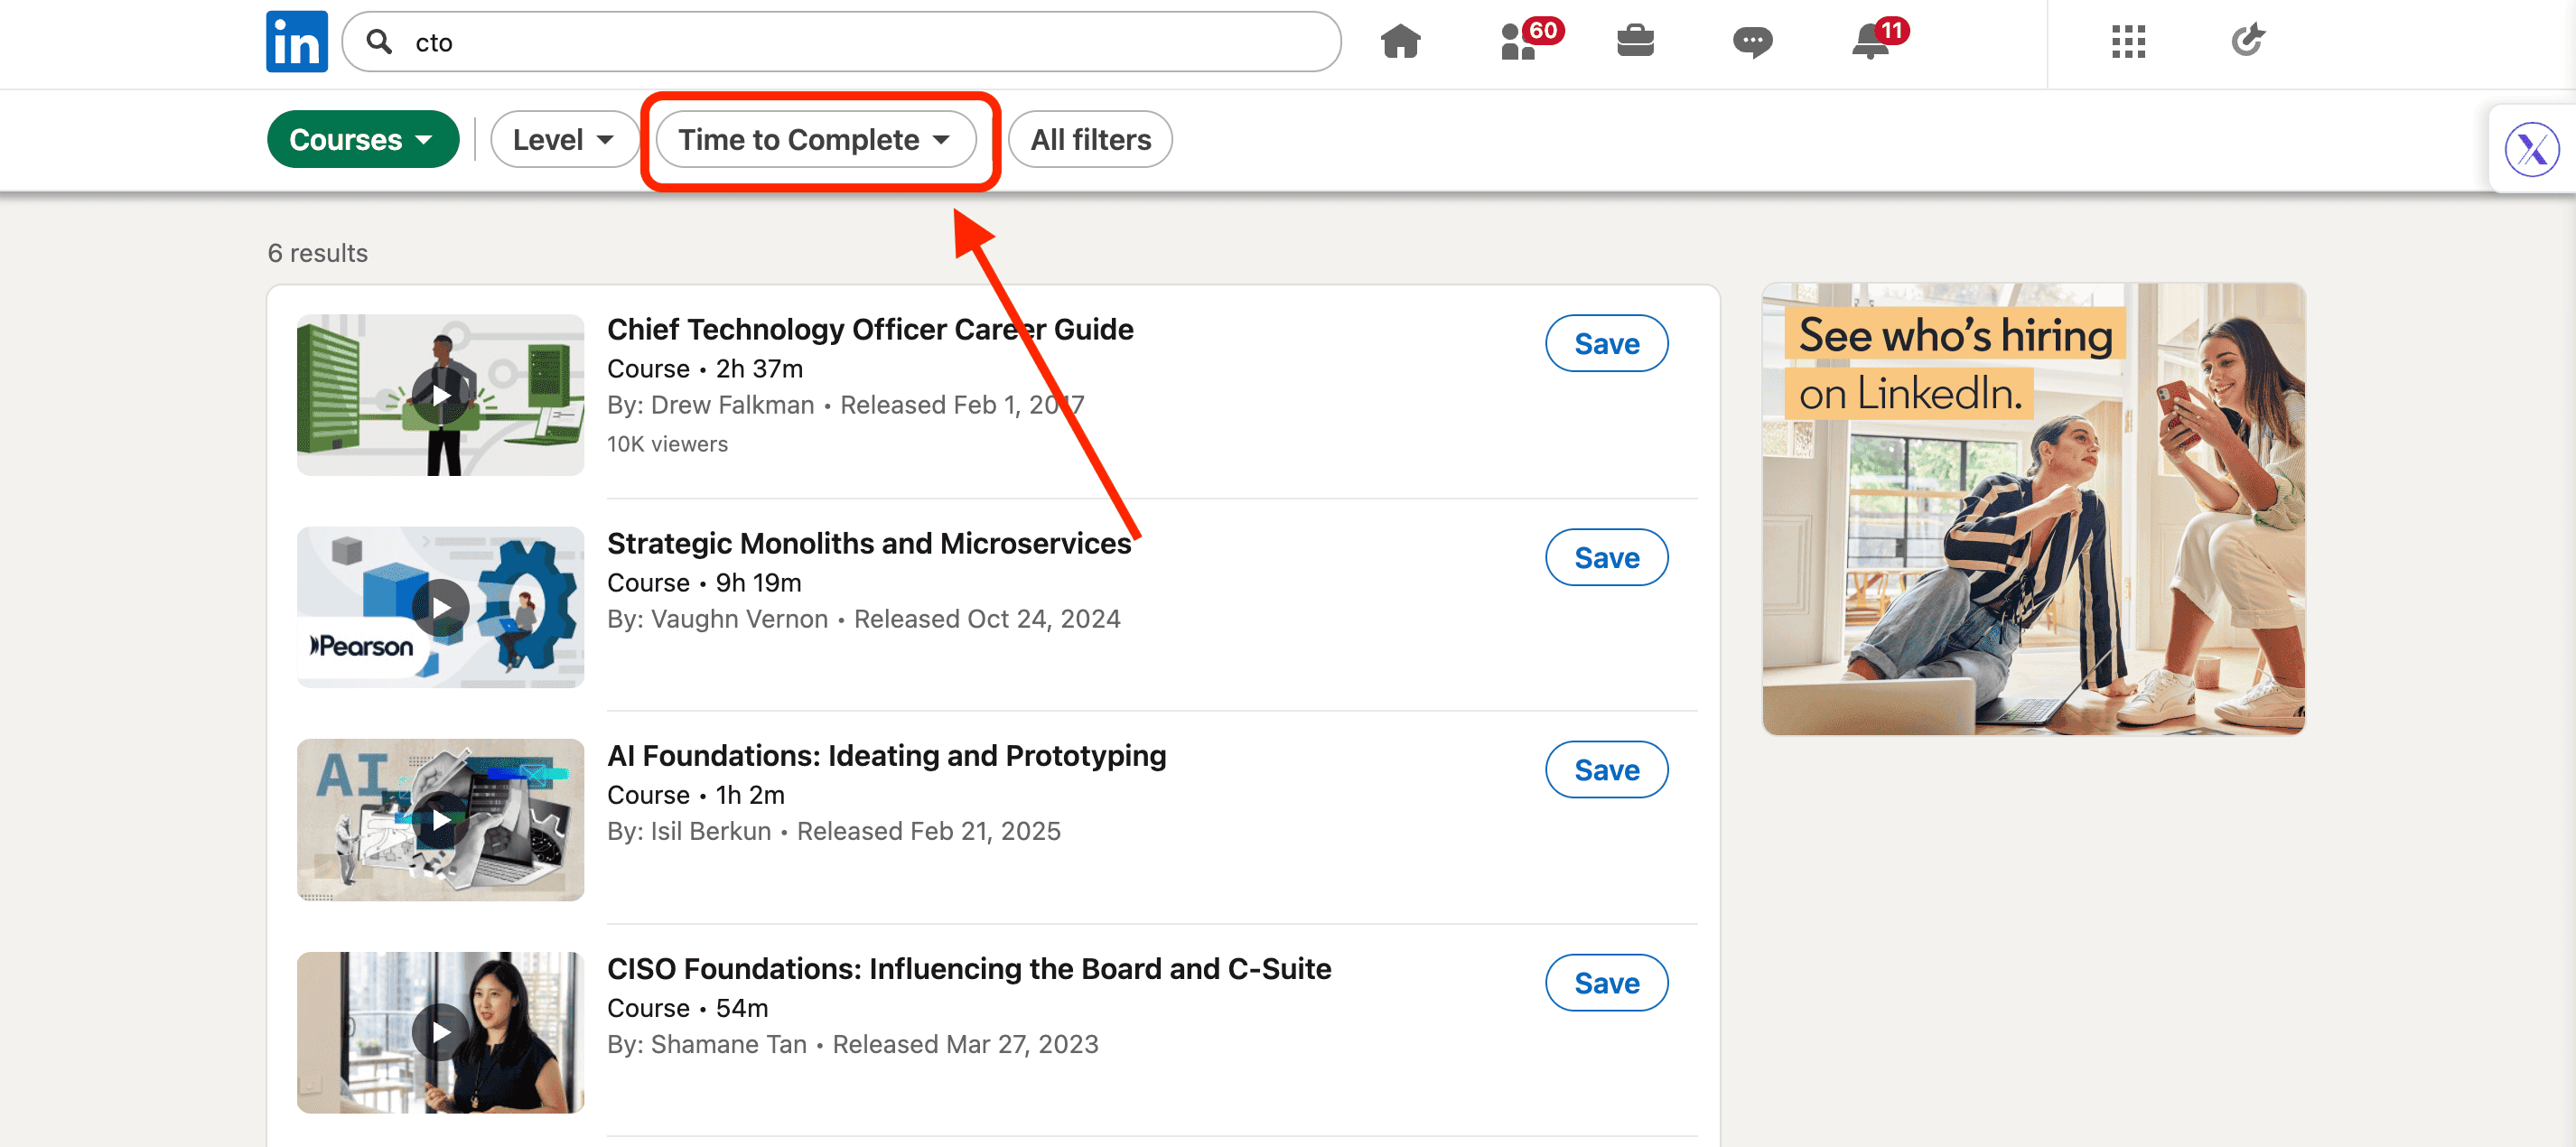Click the LinkedIn logo icon
The width and height of the screenshot is (2576, 1147).
pos(296,42)
